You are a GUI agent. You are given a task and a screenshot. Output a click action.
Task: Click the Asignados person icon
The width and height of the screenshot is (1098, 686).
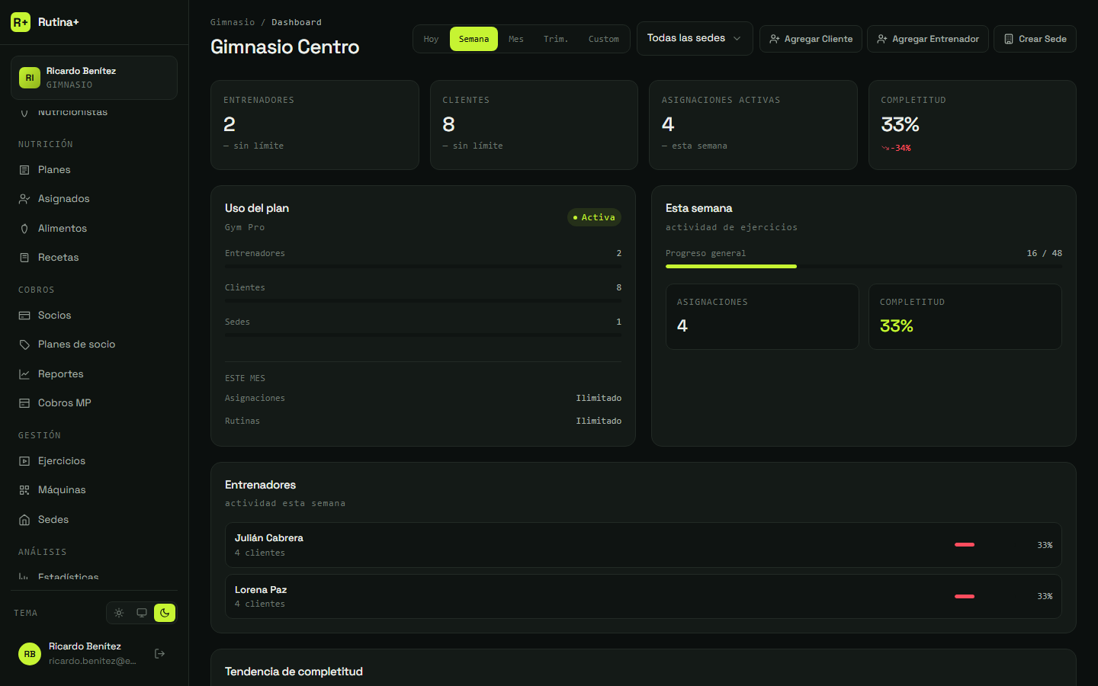[24, 199]
